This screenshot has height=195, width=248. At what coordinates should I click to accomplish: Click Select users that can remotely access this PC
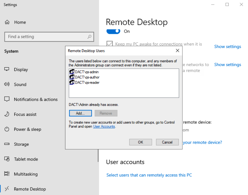pos(149,175)
